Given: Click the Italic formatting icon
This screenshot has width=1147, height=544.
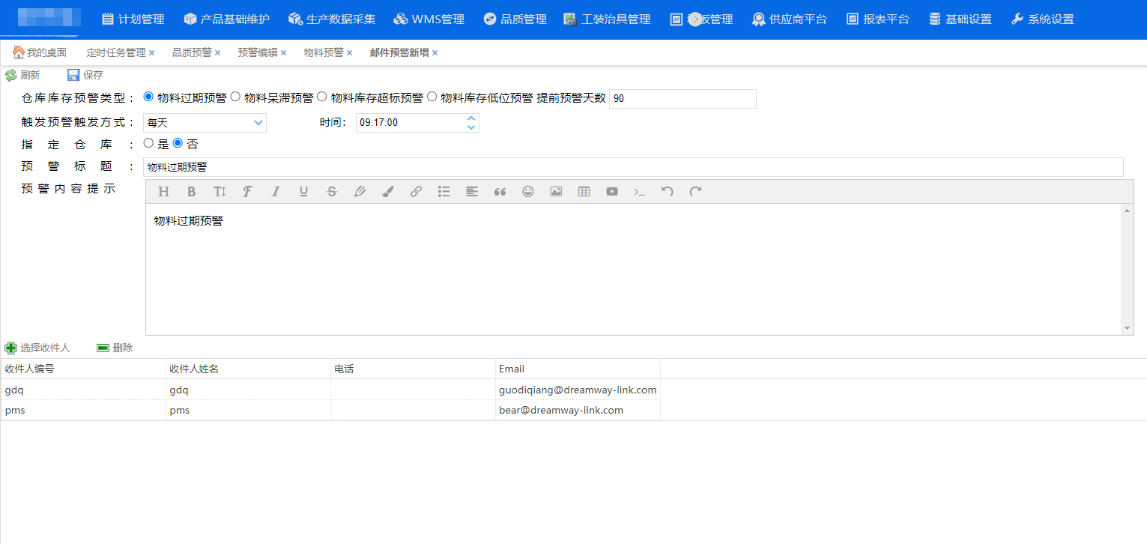Looking at the screenshot, I should pos(275,192).
